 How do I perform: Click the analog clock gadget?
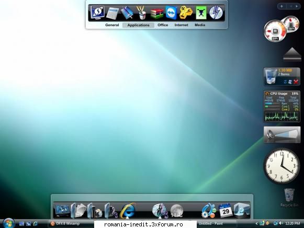pos(282,166)
